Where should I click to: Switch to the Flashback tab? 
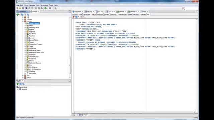pyautogui.click(x=113, y=14)
